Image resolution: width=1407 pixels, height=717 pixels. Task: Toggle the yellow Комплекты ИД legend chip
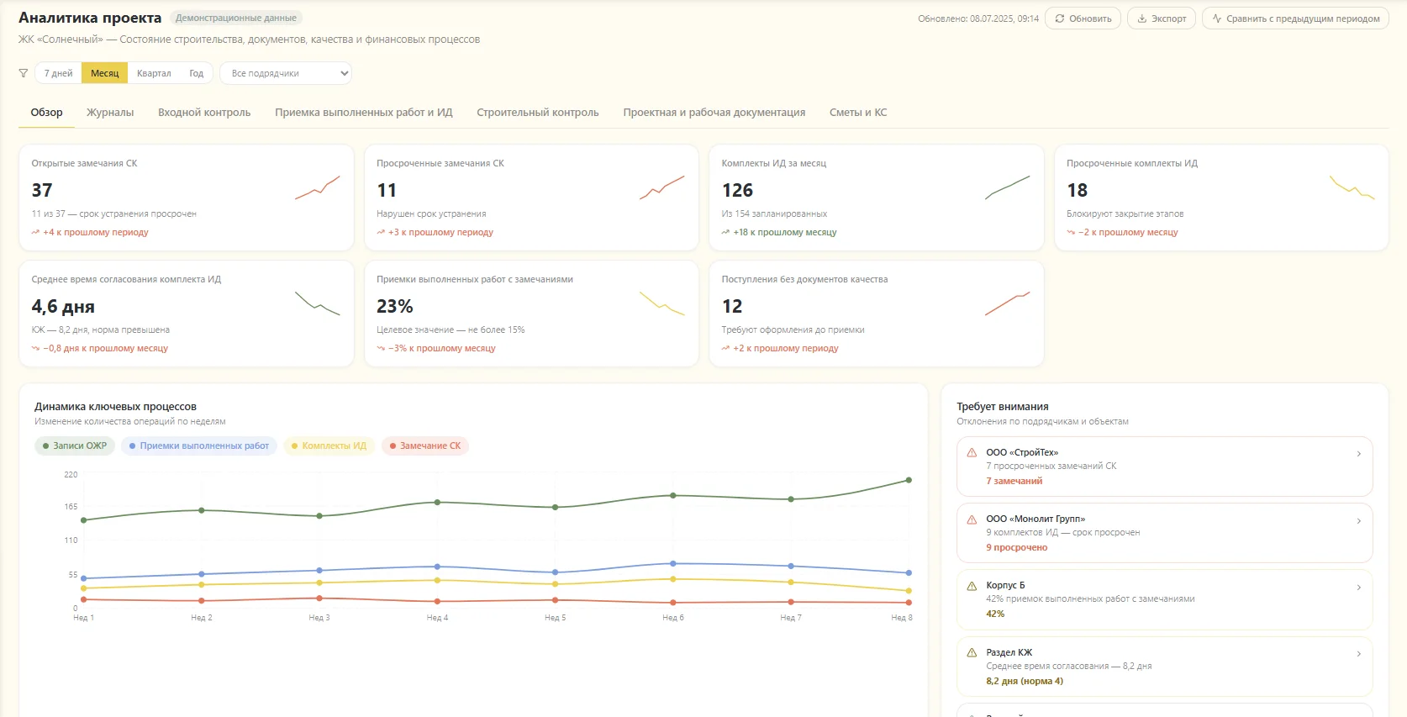pos(329,445)
